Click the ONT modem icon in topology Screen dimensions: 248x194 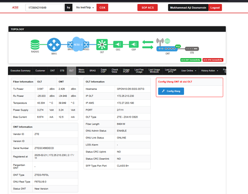(167, 49)
